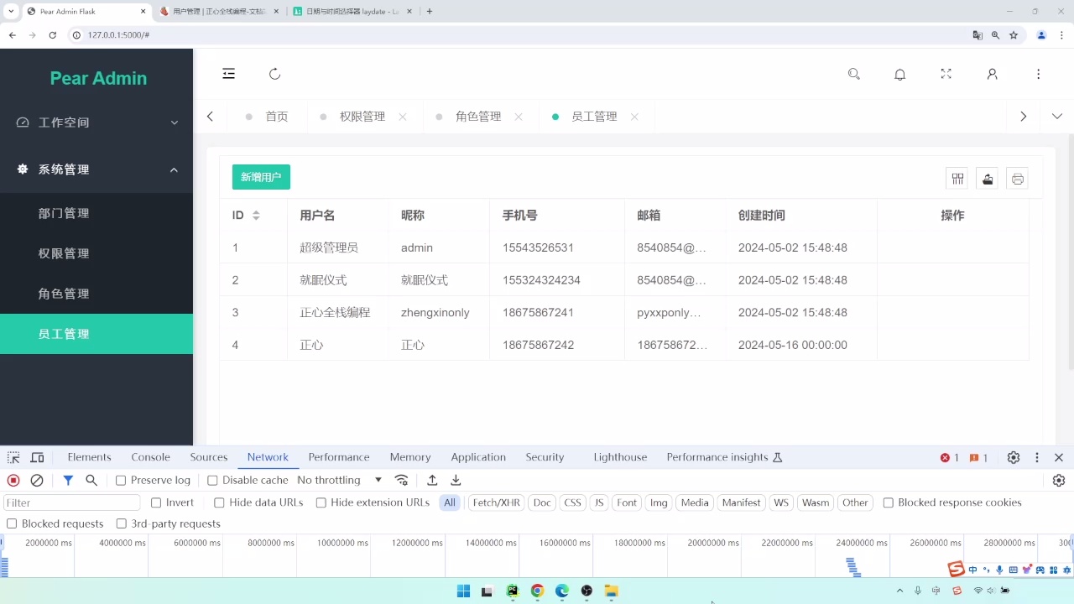The width and height of the screenshot is (1074, 604).
Task: Click the 新增用户 button
Action: pyautogui.click(x=261, y=177)
